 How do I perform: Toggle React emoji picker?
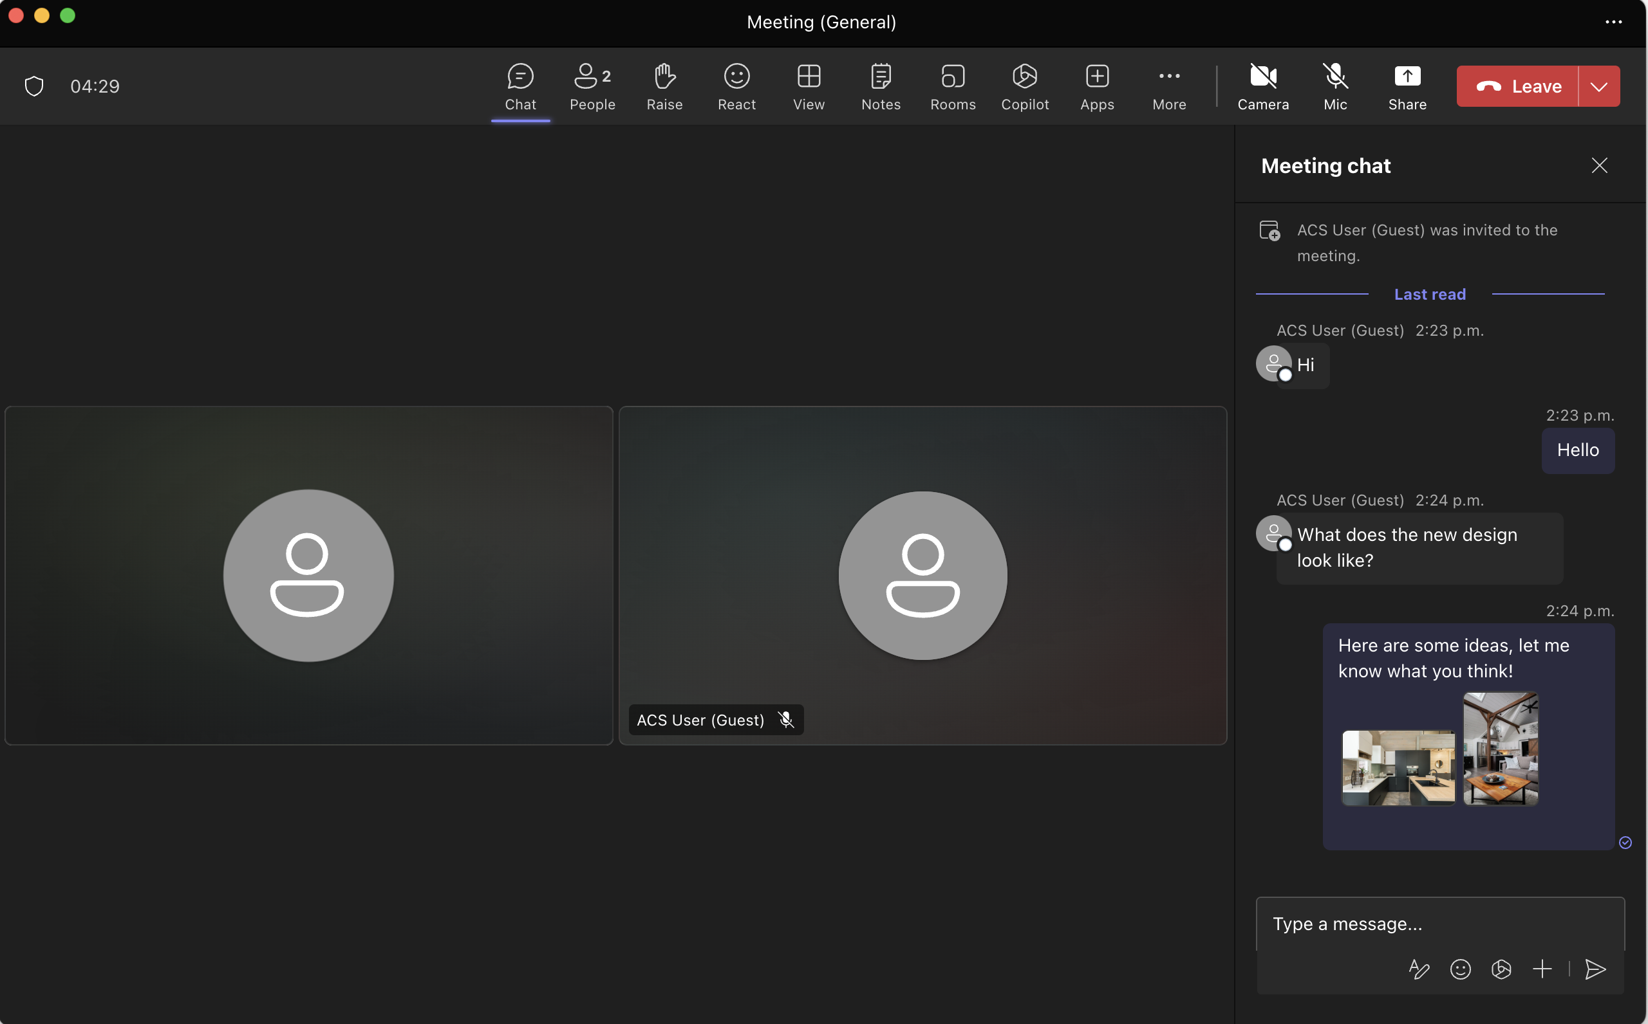(736, 86)
